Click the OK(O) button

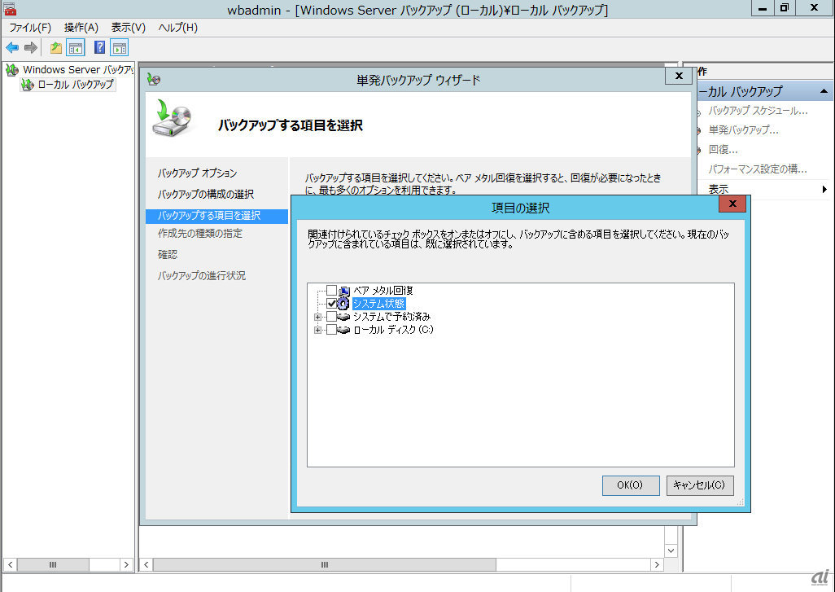631,485
